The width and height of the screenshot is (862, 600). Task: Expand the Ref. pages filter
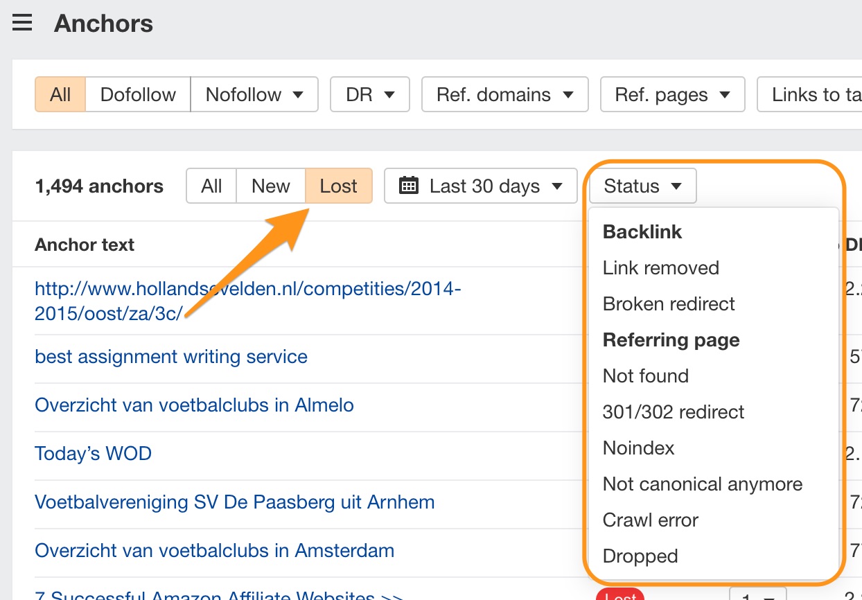pos(672,94)
